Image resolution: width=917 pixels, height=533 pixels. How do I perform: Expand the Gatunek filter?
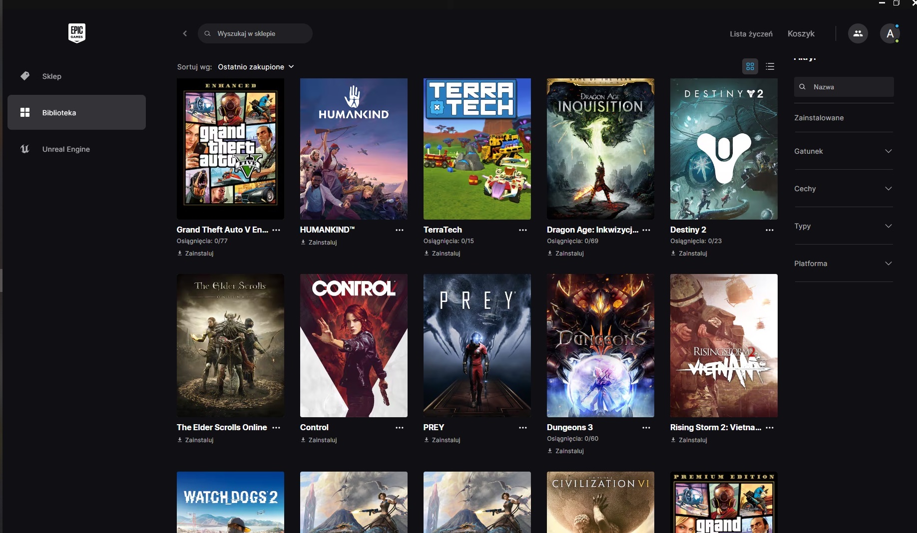(844, 151)
